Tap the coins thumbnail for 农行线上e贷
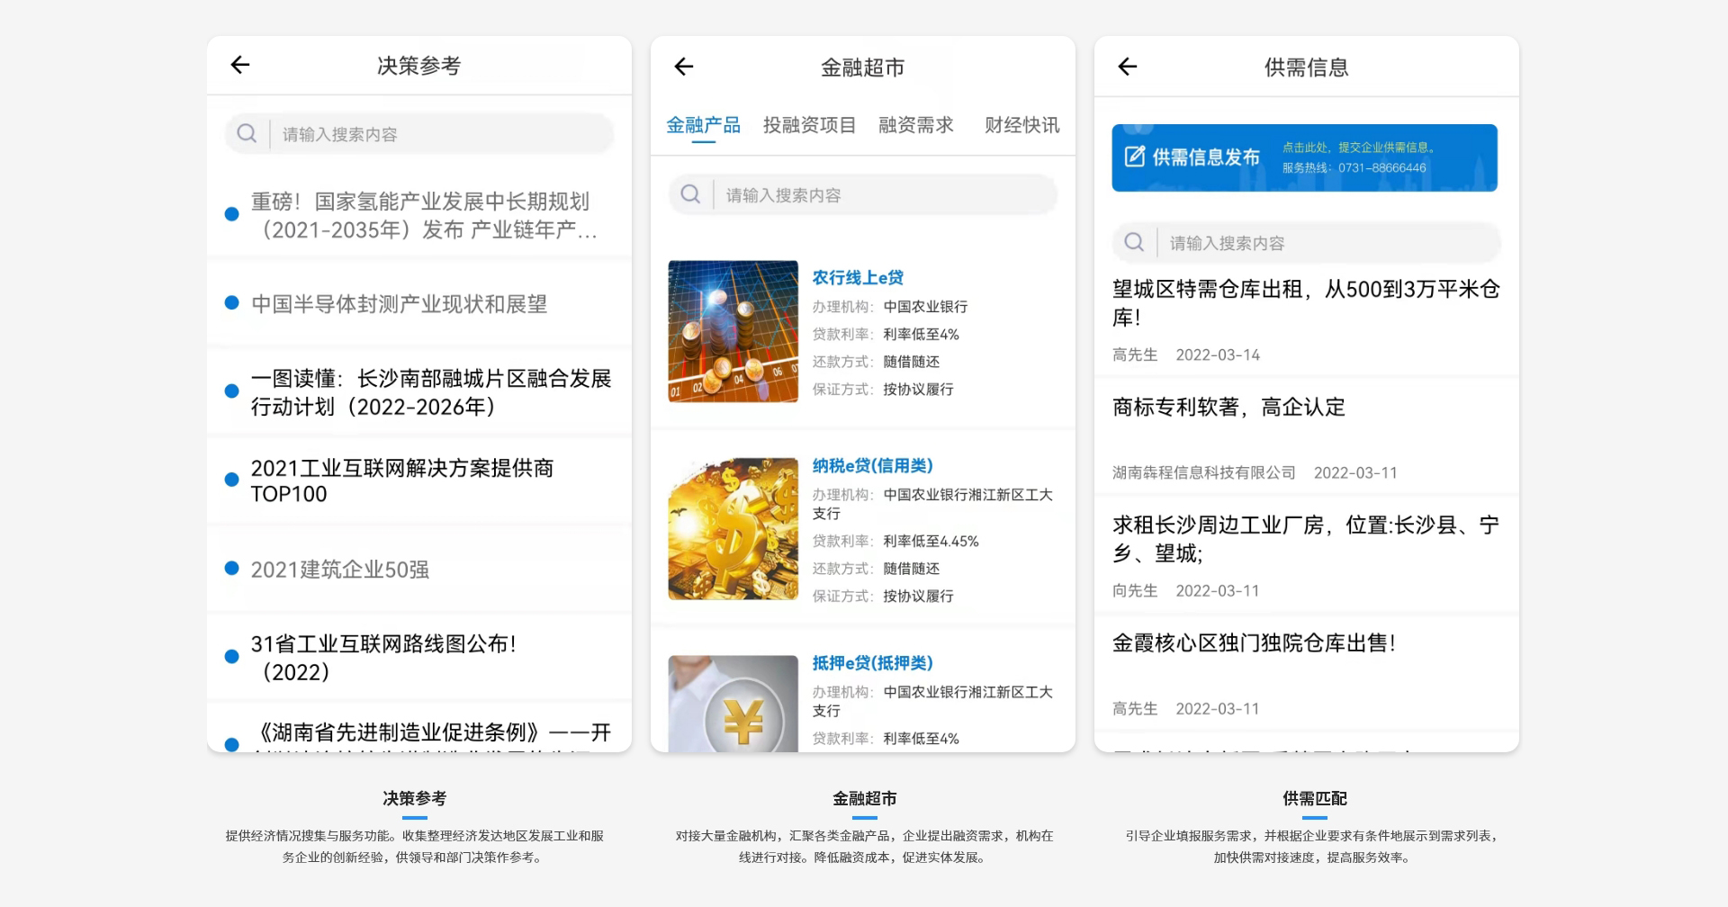Viewport: 1728px width, 907px height. pos(733,331)
